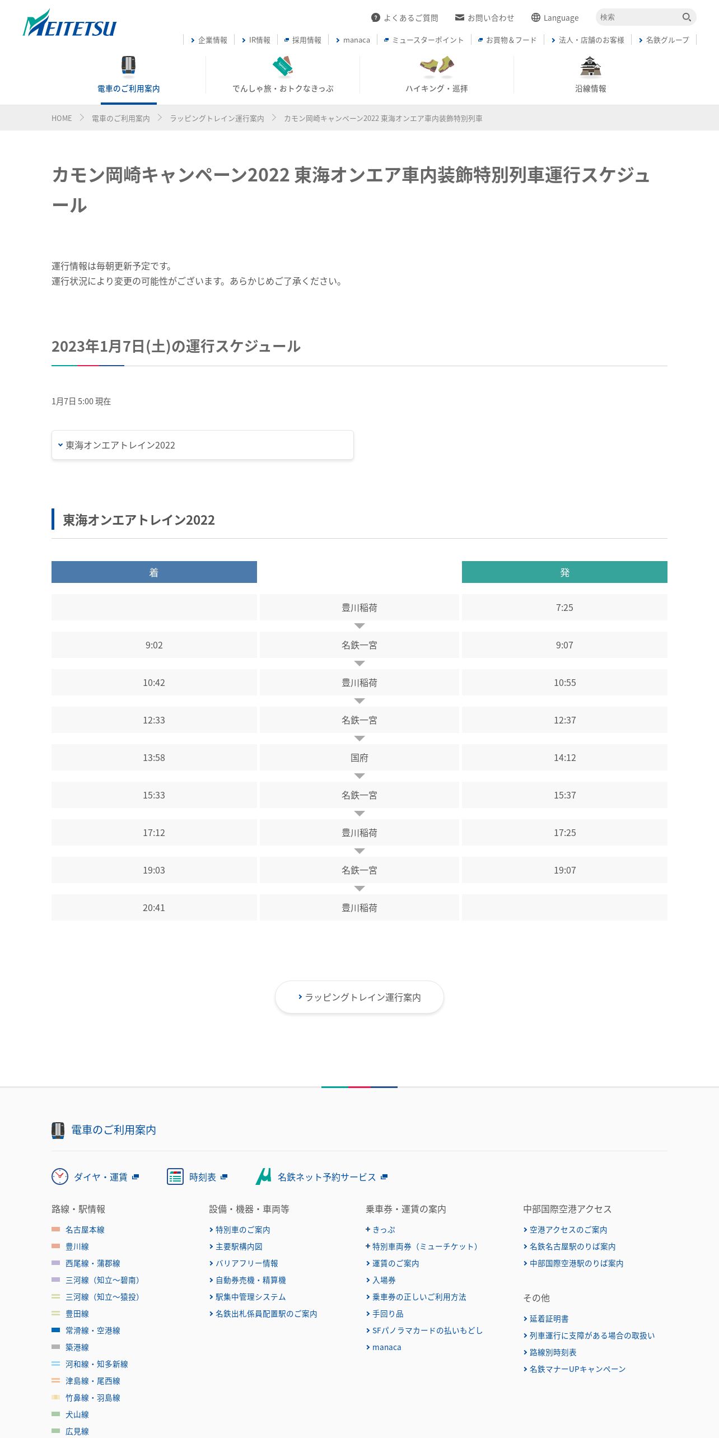The height and width of the screenshot is (1438, 719).
Task: Expand 特別車両券（ミューチケット） footer item
Action: [x=422, y=1246]
